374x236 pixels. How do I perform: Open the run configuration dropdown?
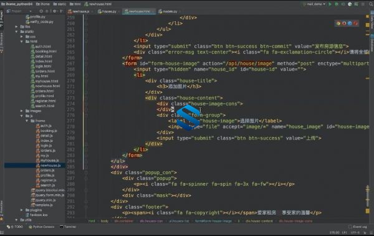coord(314,4)
